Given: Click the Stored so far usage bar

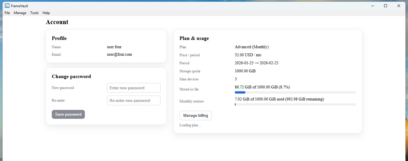Looking at the screenshot, I should (x=295, y=92).
